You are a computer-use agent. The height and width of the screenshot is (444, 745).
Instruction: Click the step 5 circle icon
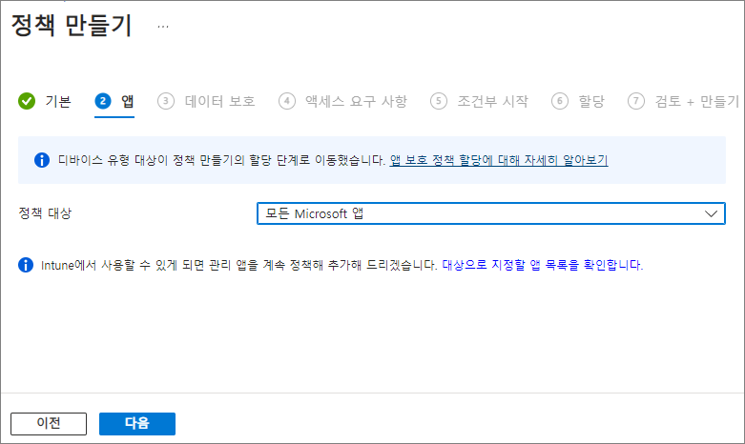pyautogui.click(x=439, y=101)
